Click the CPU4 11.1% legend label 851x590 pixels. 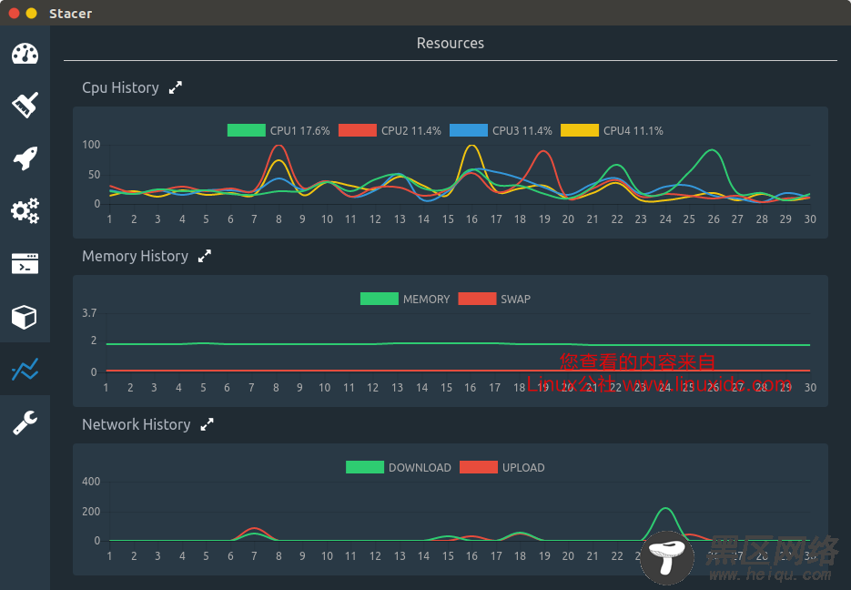click(x=633, y=131)
